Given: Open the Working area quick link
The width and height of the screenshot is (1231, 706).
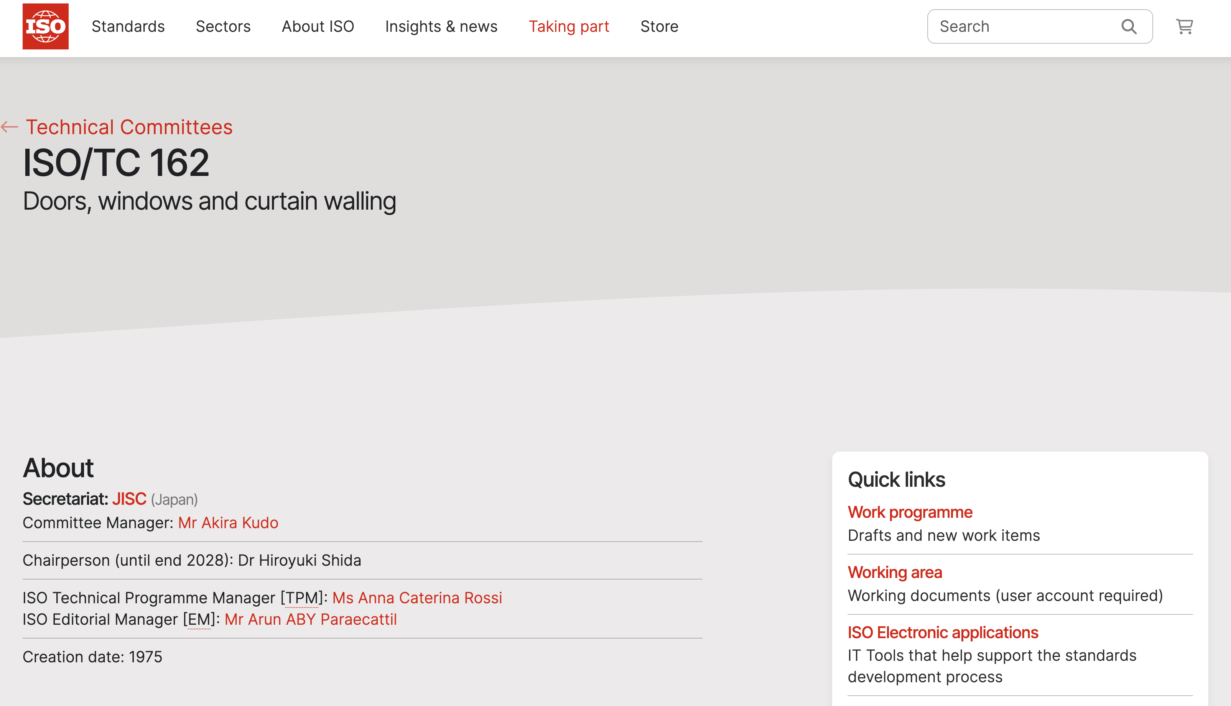Looking at the screenshot, I should (895, 572).
